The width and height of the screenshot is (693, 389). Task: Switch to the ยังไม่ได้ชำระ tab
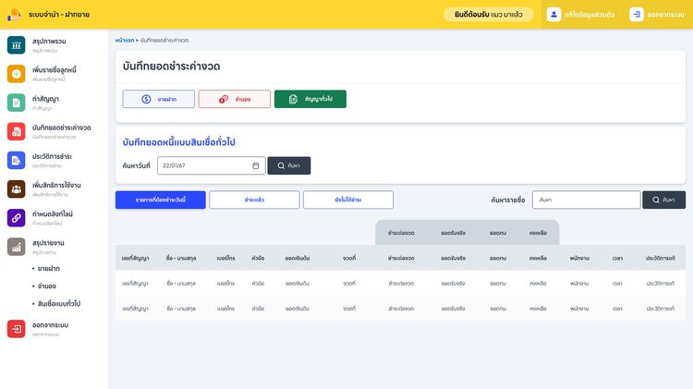tap(348, 200)
